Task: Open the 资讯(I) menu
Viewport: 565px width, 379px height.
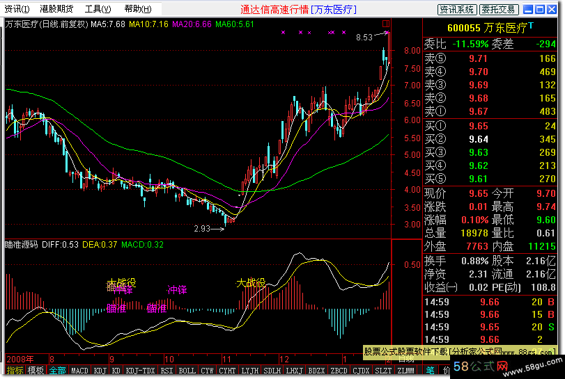Action: (17, 9)
